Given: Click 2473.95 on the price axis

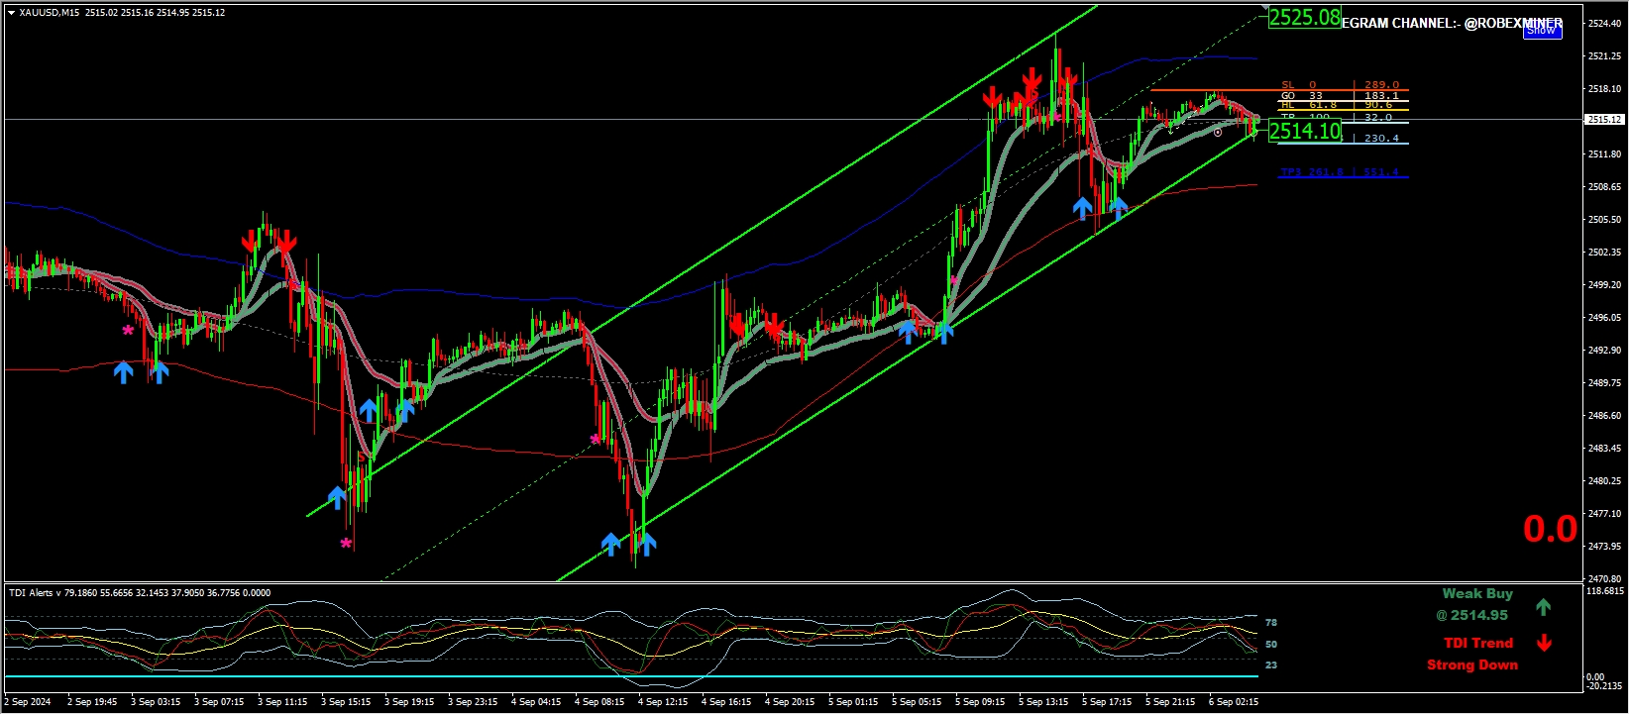Looking at the screenshot, I should pyautogui.click(x=1604, y=547).
